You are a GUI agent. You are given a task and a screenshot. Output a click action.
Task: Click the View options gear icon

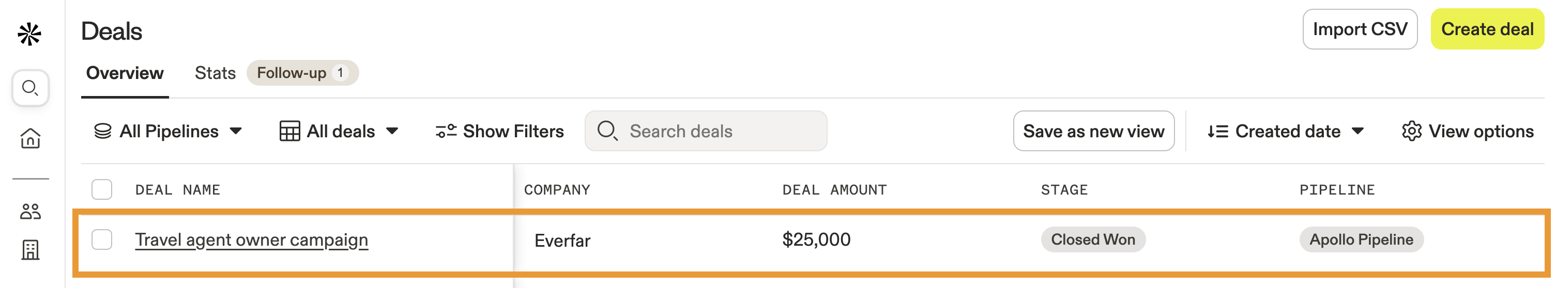1411,131
